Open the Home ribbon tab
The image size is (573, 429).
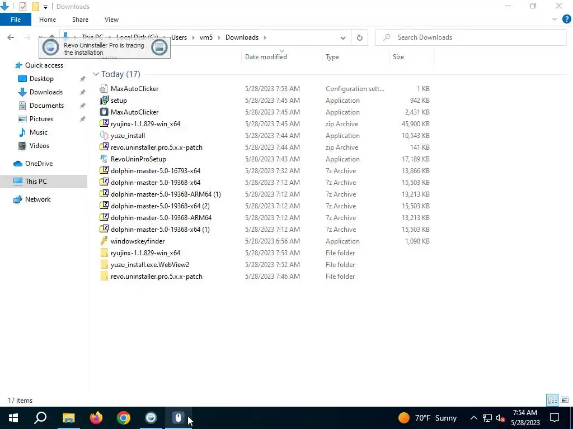(x=48, y=20)
